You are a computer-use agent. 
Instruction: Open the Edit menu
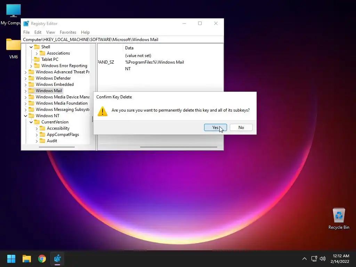[38, 32]
